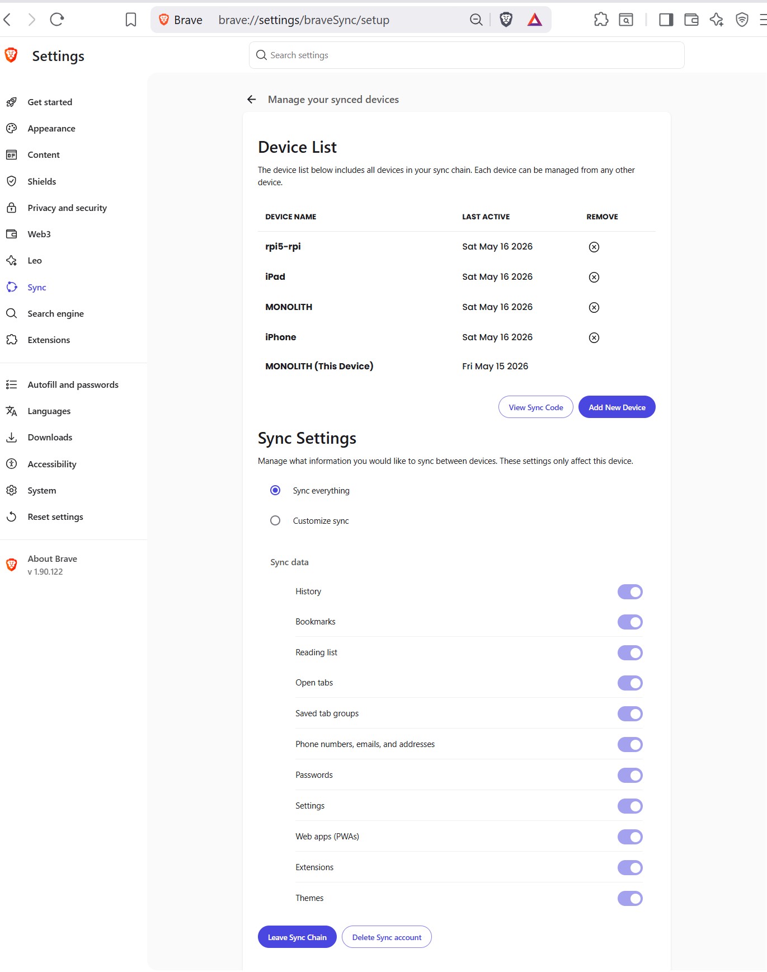Open the Sync settings section
Viewport: 767px width, 972px height.
click(37, 287)
